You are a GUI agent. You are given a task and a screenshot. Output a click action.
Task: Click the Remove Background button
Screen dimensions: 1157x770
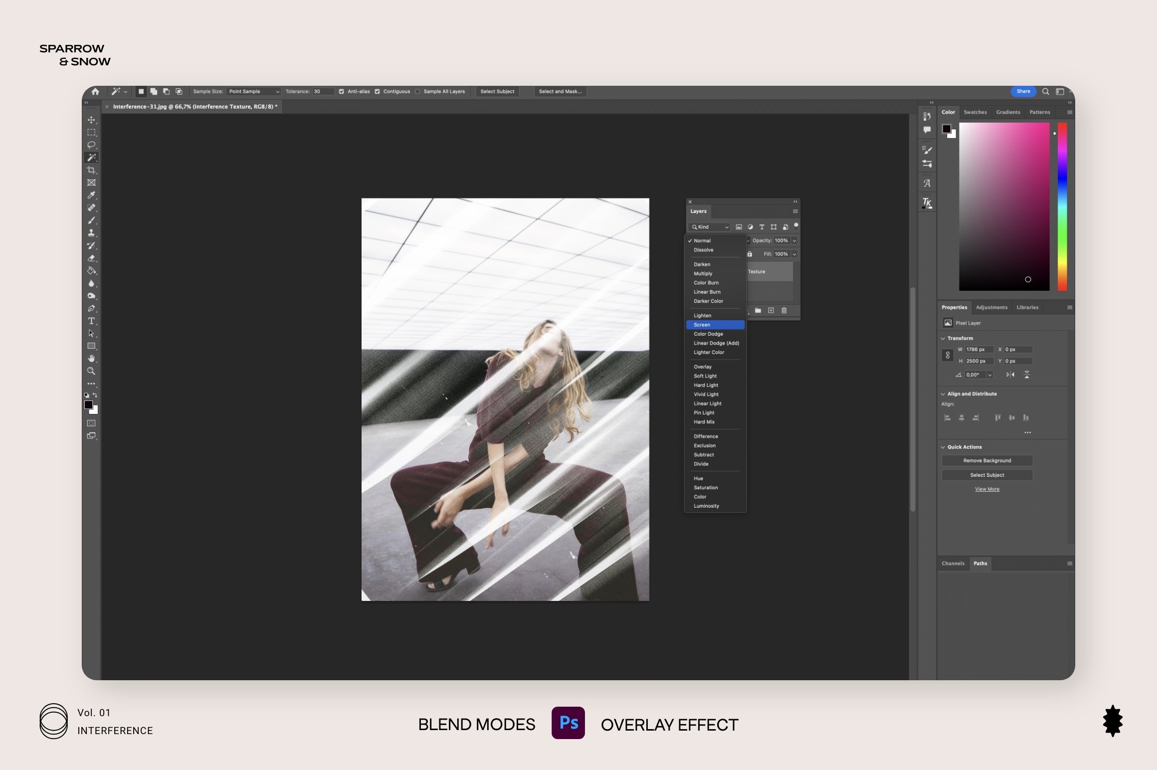tap(986, 460)
